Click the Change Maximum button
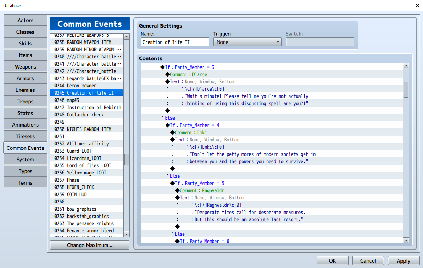This screenshot has width=423, height=268. click(89, 245)
